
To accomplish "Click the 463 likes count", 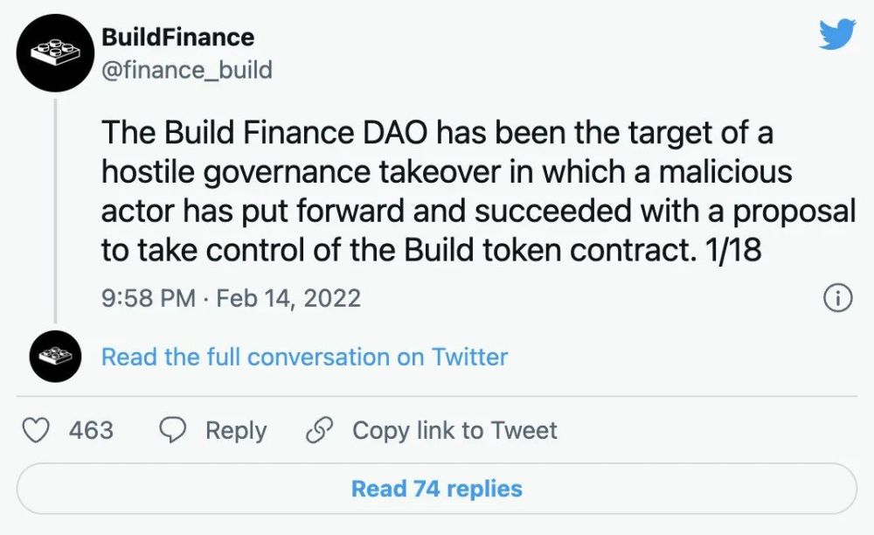I will (91, 430).
